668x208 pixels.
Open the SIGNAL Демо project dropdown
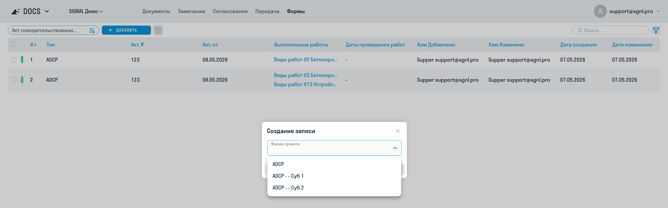pyautogui.click(x=86, y=11)
